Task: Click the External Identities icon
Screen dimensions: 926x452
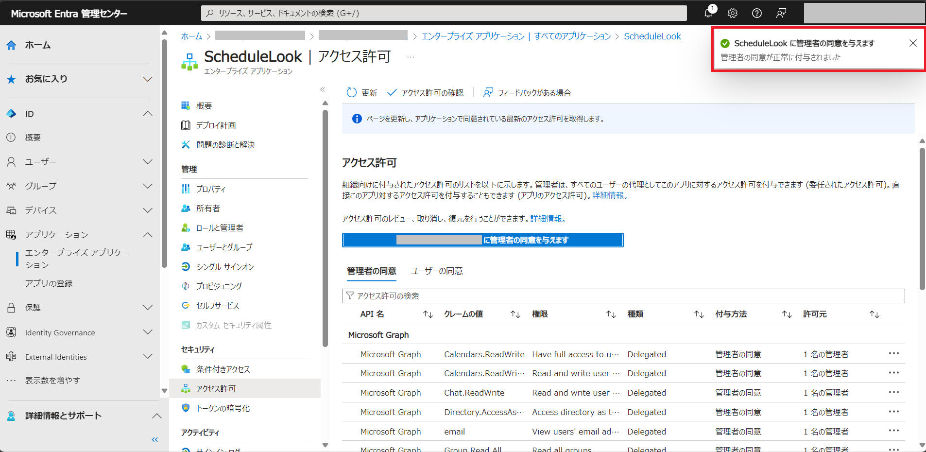Action: (x=11, y=356)
